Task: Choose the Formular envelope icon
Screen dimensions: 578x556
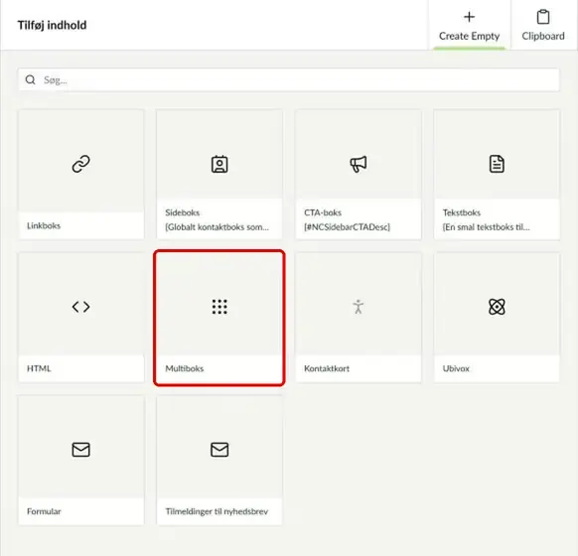Action: [x=80, y=450]
